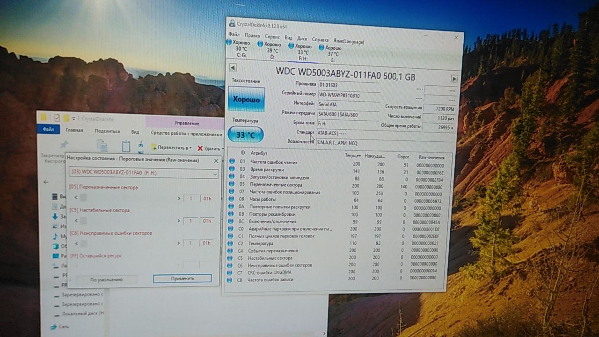Click status orb of C7 CRC-ошибки UltraDMA row

click(x=230, y=272)
